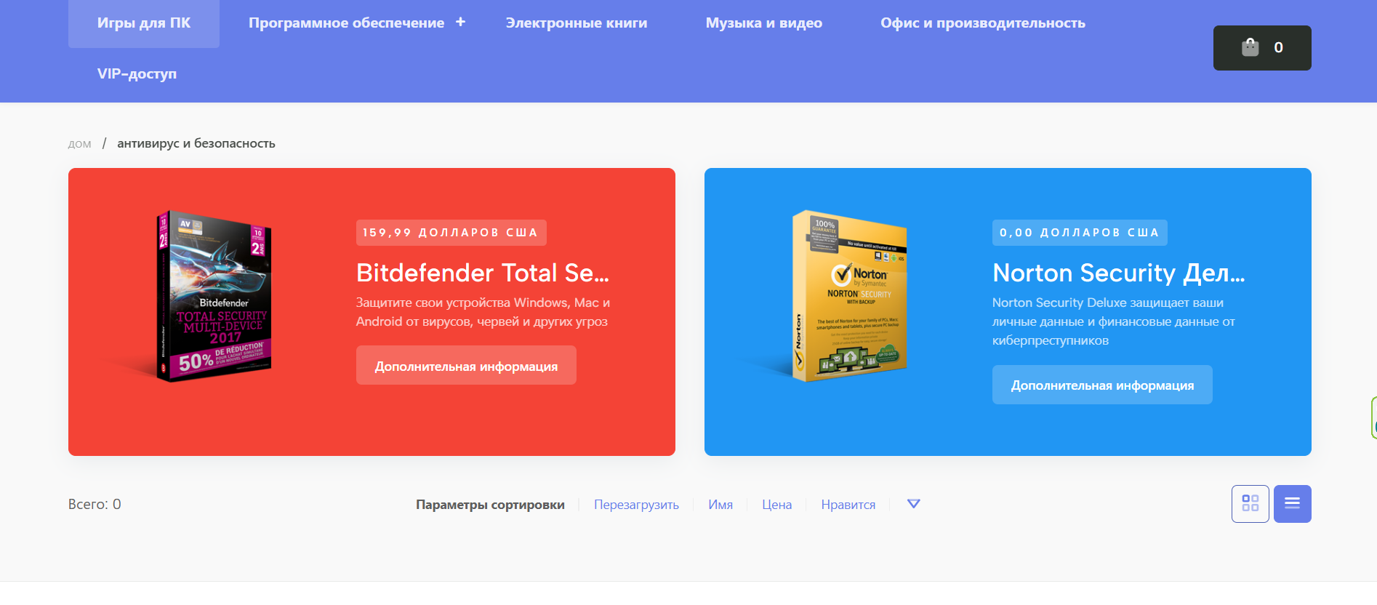Image resolution: width=1377 pixels, height=605 pixels.
Task: Open the shopping cart button
Action: point(1262,48)
